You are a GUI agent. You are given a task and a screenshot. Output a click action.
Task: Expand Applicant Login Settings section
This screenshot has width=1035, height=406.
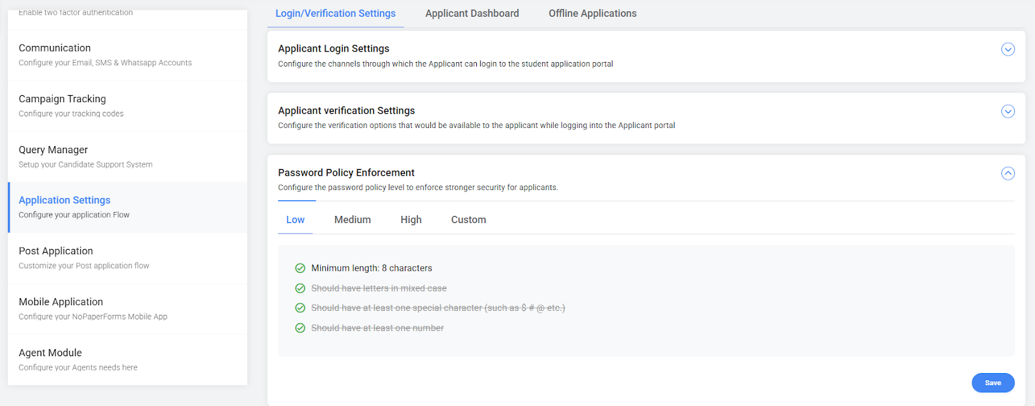1007,49
